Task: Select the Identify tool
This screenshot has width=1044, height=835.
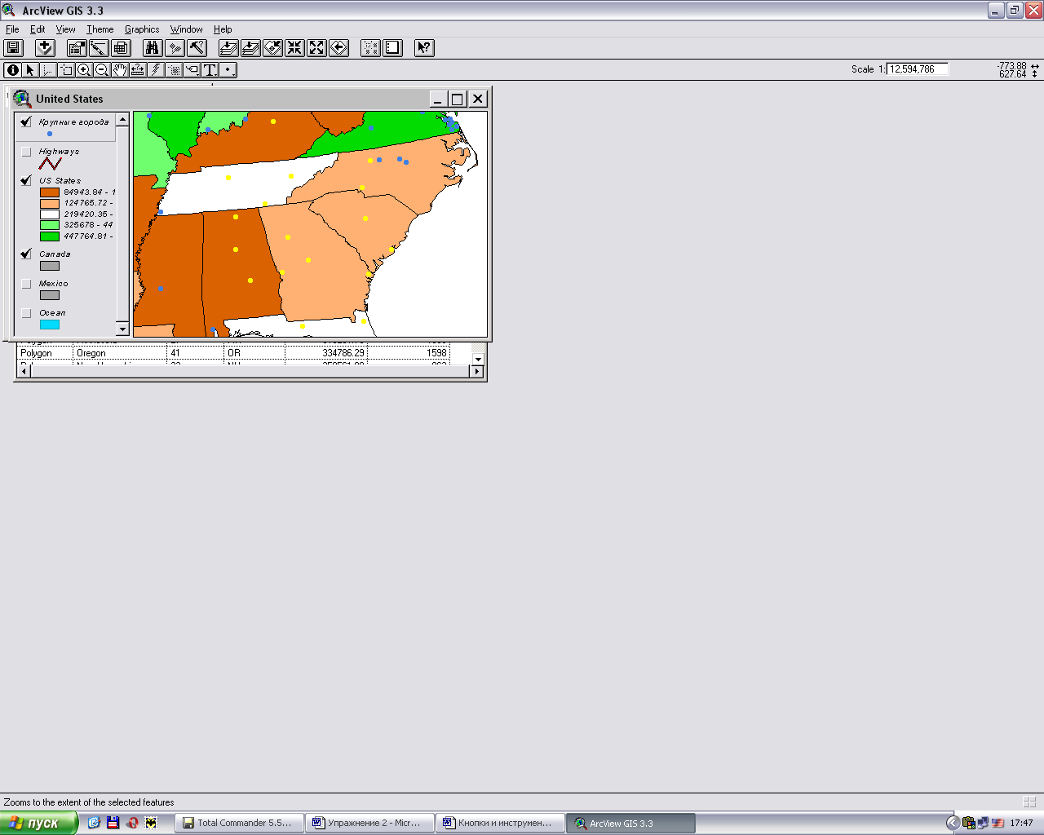Action: (x=12, y=70)
